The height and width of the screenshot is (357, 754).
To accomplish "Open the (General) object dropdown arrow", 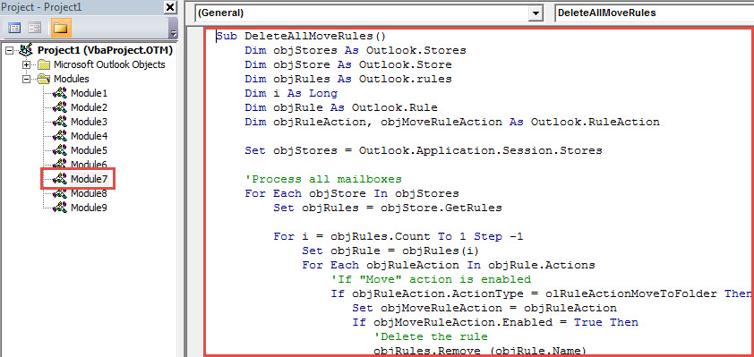I will click(536, 14).
